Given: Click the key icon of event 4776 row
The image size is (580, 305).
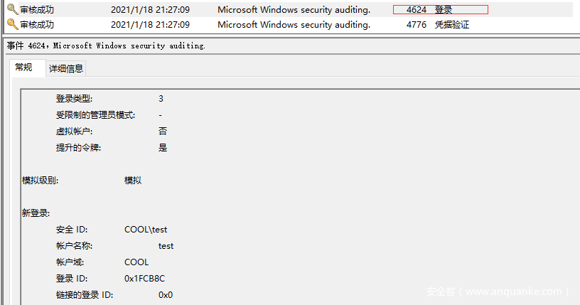Looking at the screenshot, I should (x=12, y=24).
